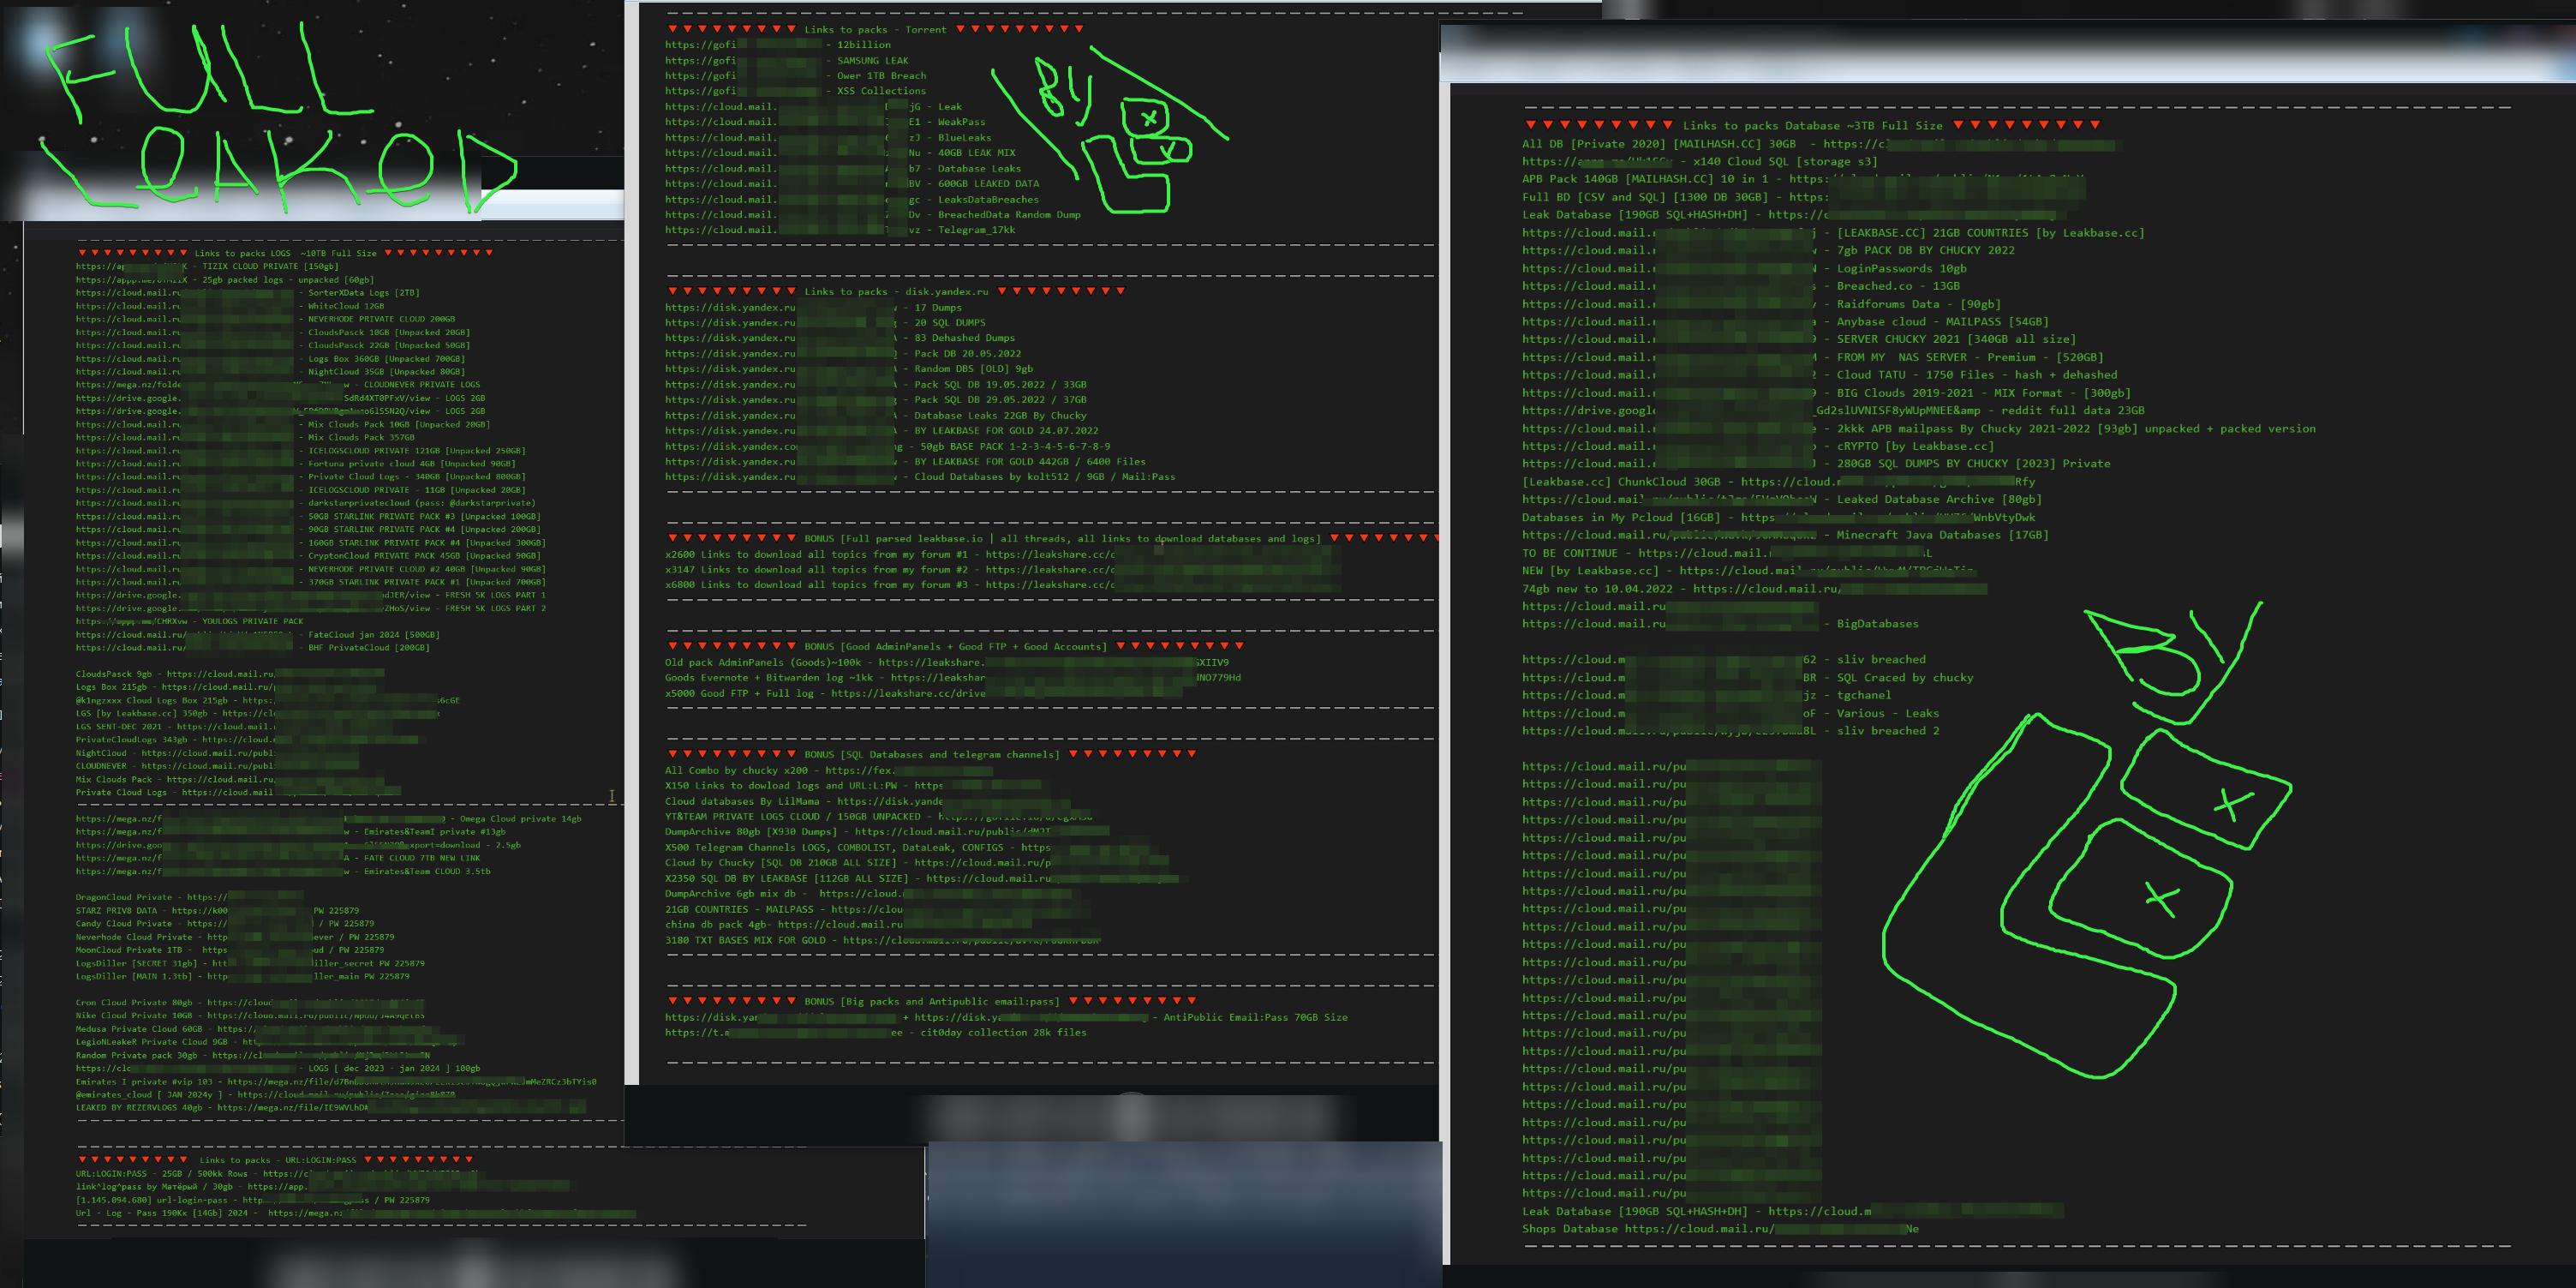The height and width of the screenshot is (1288, 2576).
Task: Select the 'LoginPasswords 10gb' entry
Action: point(1744,268)
